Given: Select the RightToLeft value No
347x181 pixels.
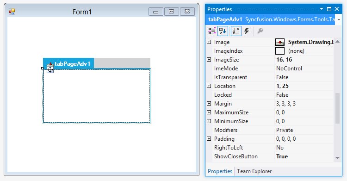Looking at the screenshot, I should click(280, 148).
